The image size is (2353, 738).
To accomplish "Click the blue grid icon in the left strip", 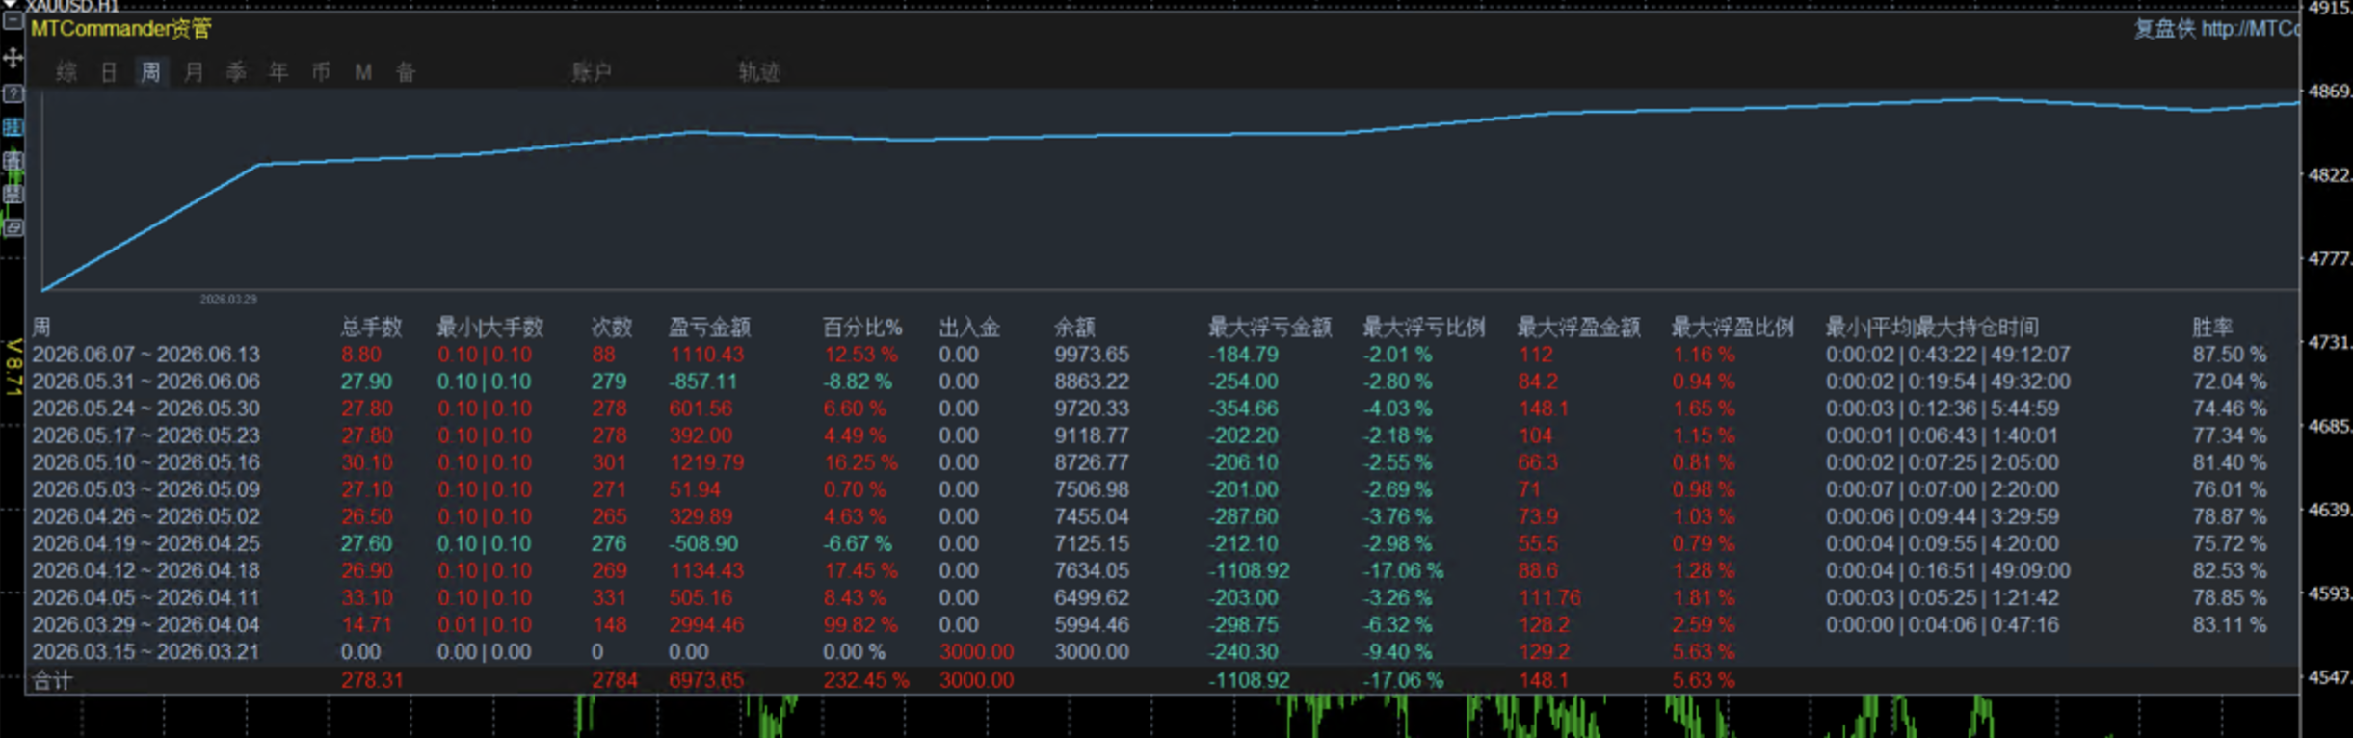I will point(13,127).
